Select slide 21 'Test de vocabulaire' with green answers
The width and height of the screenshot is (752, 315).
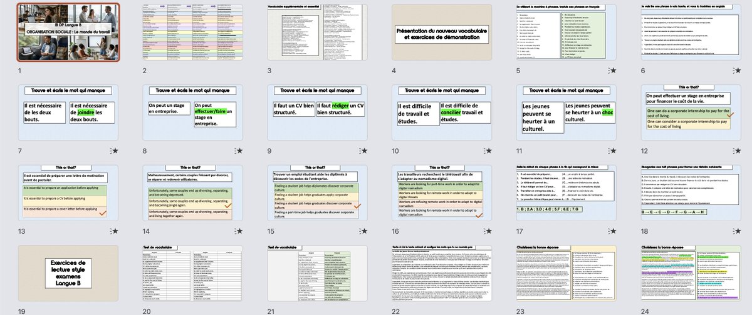318,272
